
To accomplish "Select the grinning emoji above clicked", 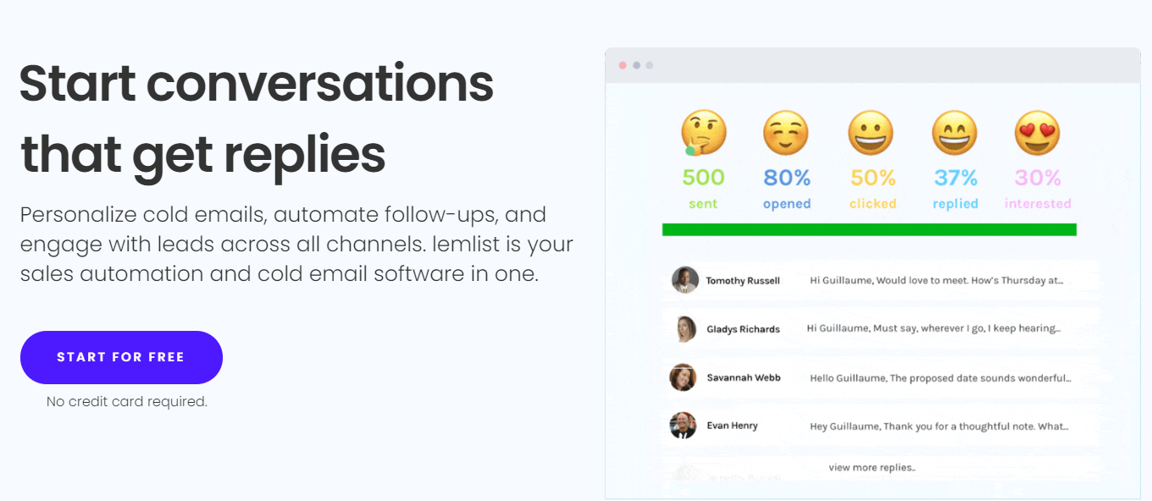I will point(871,133).
